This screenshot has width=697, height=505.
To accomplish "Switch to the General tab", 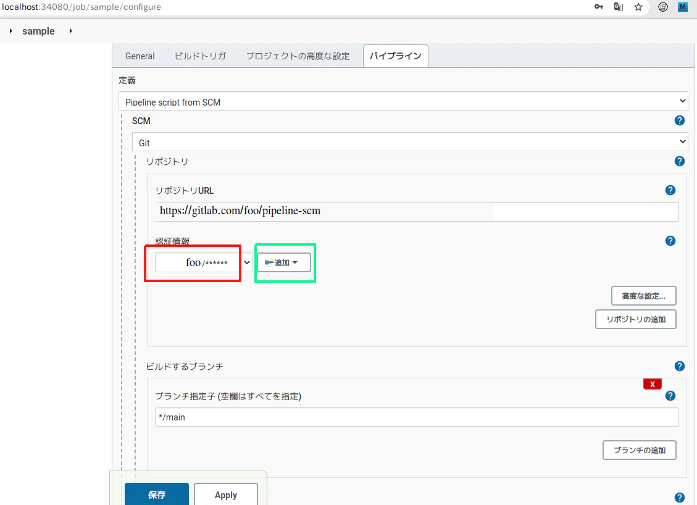I will (140, 56).
